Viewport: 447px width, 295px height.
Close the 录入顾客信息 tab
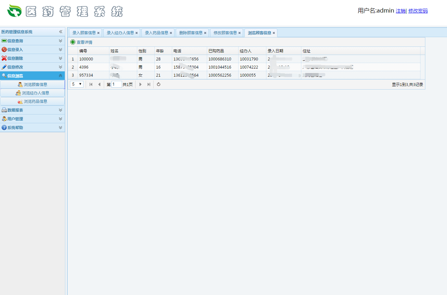click(99, 33)
